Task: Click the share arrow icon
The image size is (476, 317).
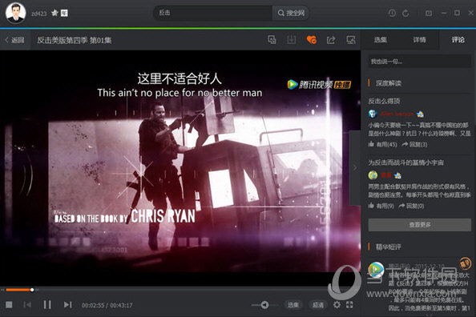Action: coord(331,40)
